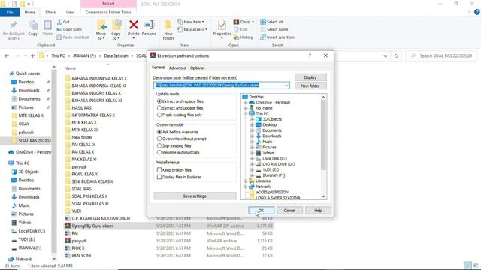
Task: Click the Rename icon
Action: [x=149, y=25]
